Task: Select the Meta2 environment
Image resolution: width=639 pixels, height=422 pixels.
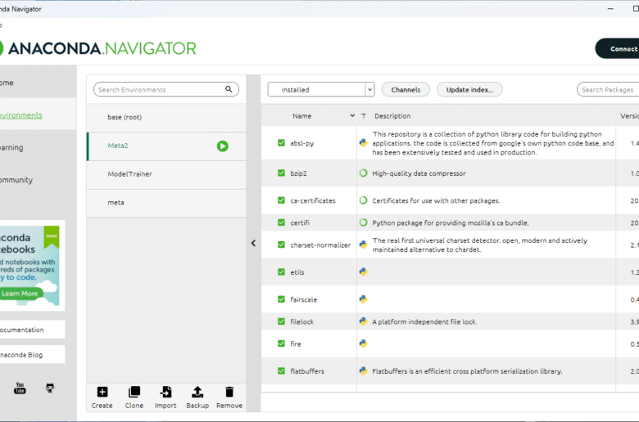Action: pyautogui.click(x=166, y=146)
